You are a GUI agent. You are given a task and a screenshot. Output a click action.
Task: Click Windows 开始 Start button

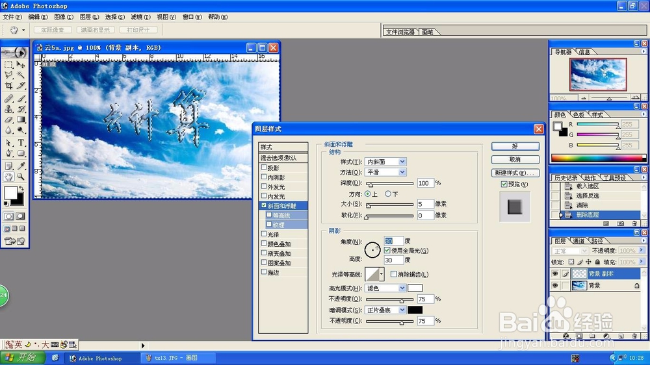23,358
